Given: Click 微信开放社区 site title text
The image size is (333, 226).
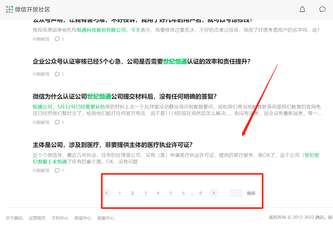Looking at the screenshot, I should (32, 9).
